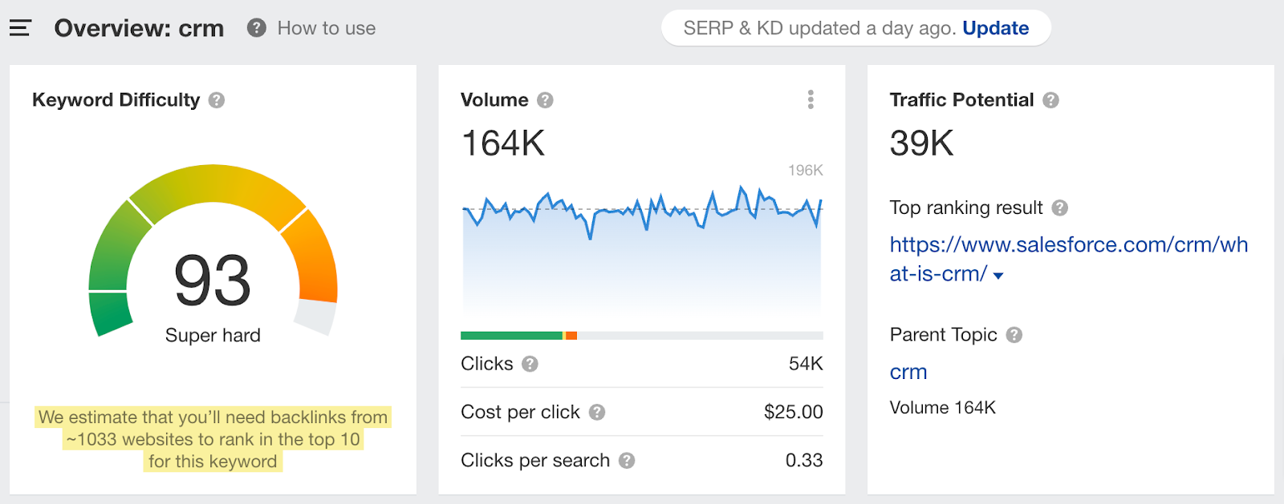Open the crm parent topic link
Image resolution: width=1284 pixels, height=504 pixels.
tap(908, 372)
